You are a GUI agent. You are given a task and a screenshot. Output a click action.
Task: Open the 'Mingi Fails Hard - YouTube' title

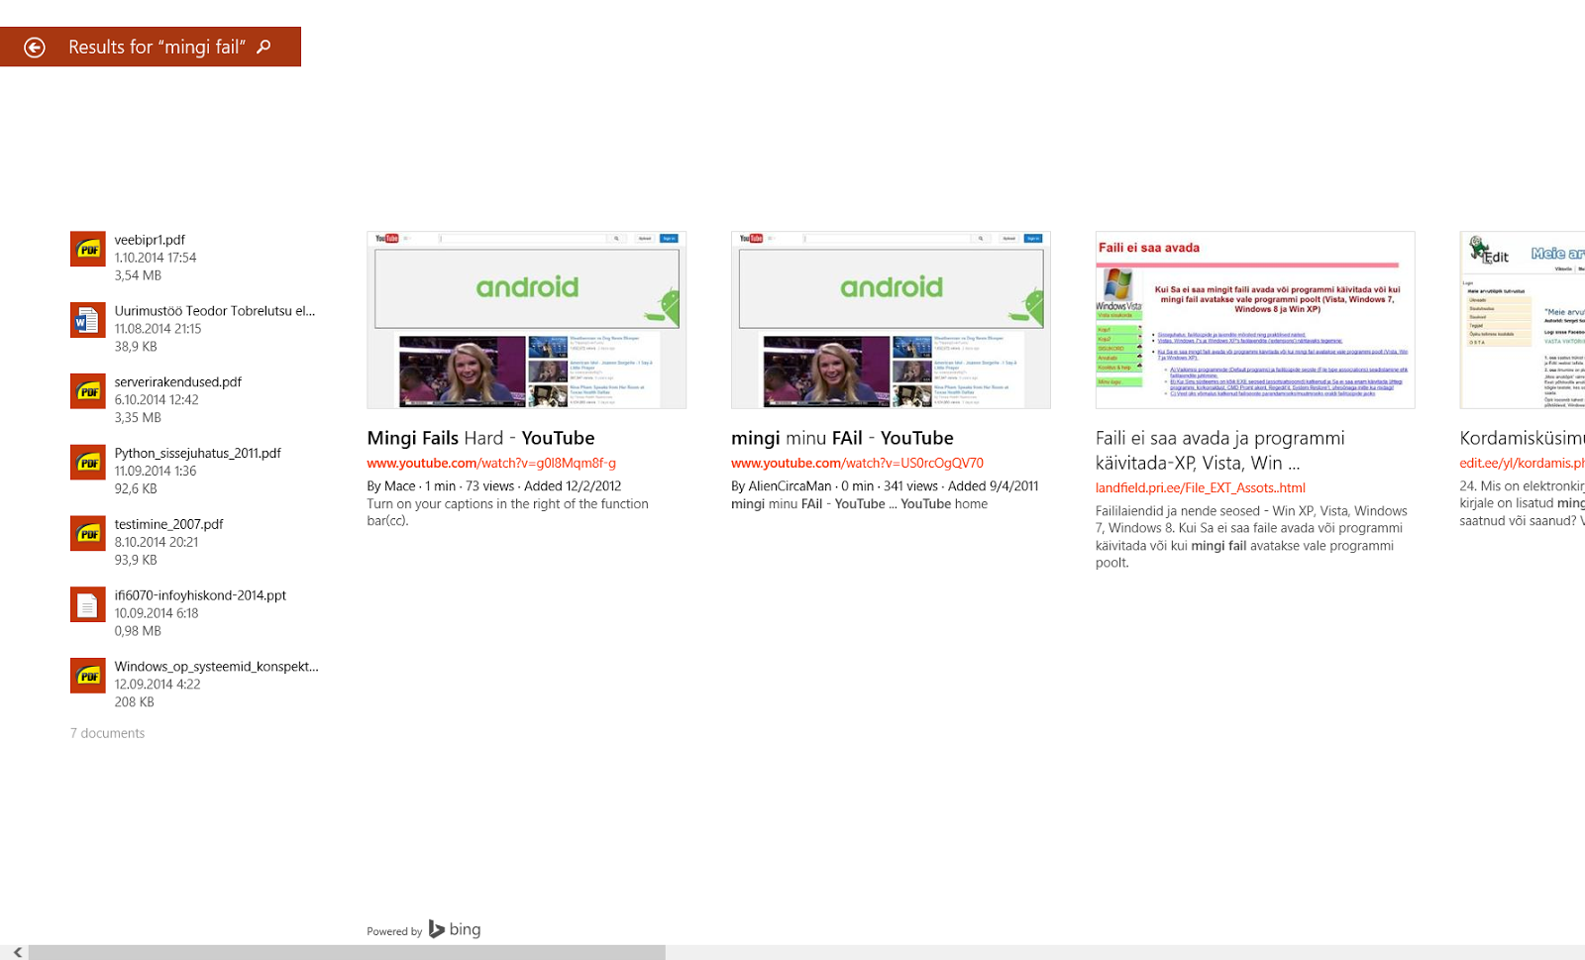click(x=480, y=438)
